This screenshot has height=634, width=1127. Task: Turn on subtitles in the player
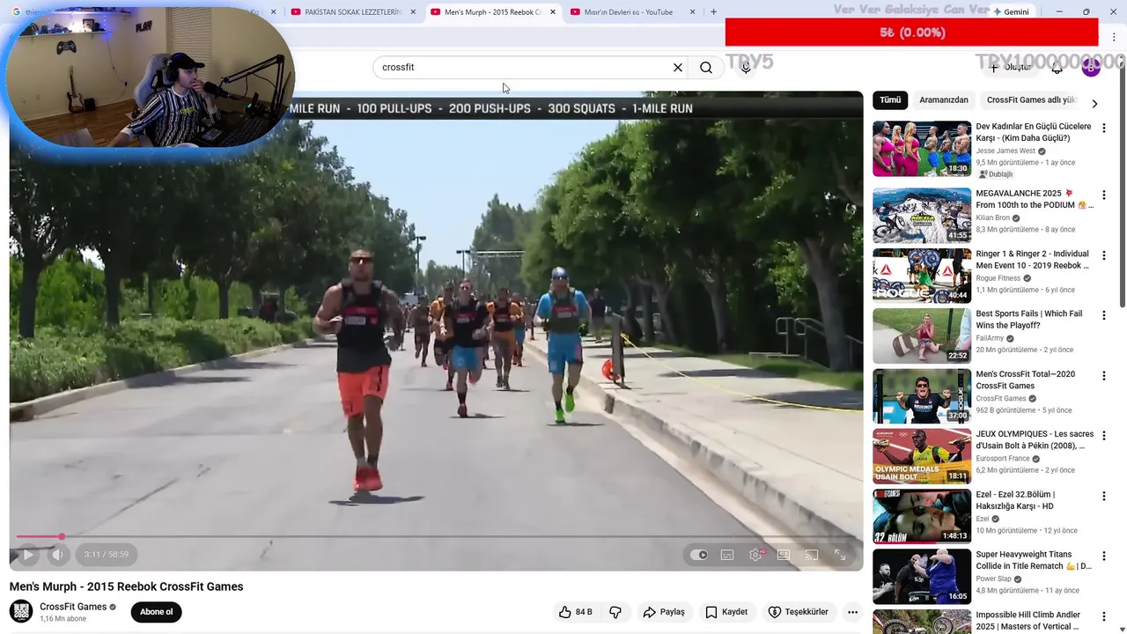tap(727, 555)
